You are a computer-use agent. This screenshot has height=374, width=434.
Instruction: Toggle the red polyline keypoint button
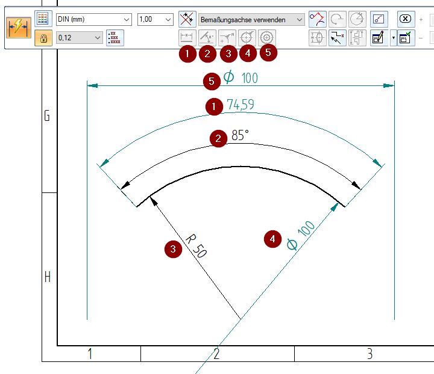317,19
